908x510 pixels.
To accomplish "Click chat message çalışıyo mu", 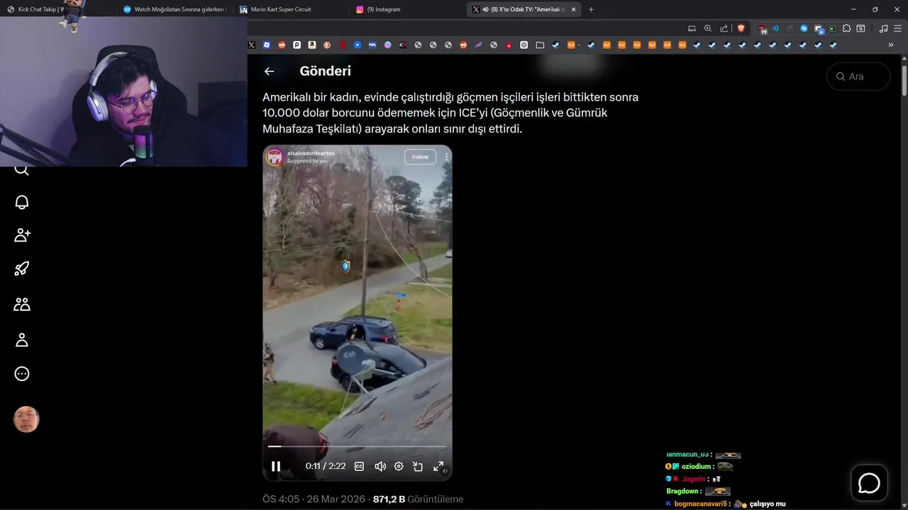I will [768, 504].
